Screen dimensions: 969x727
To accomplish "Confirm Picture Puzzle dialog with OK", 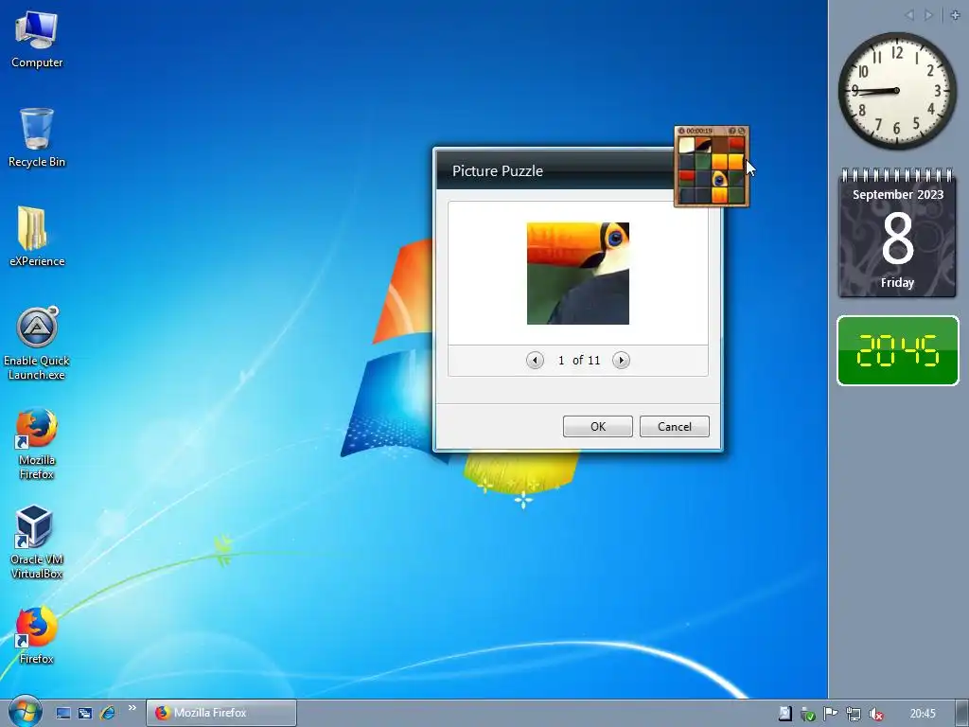I will 598,427.
